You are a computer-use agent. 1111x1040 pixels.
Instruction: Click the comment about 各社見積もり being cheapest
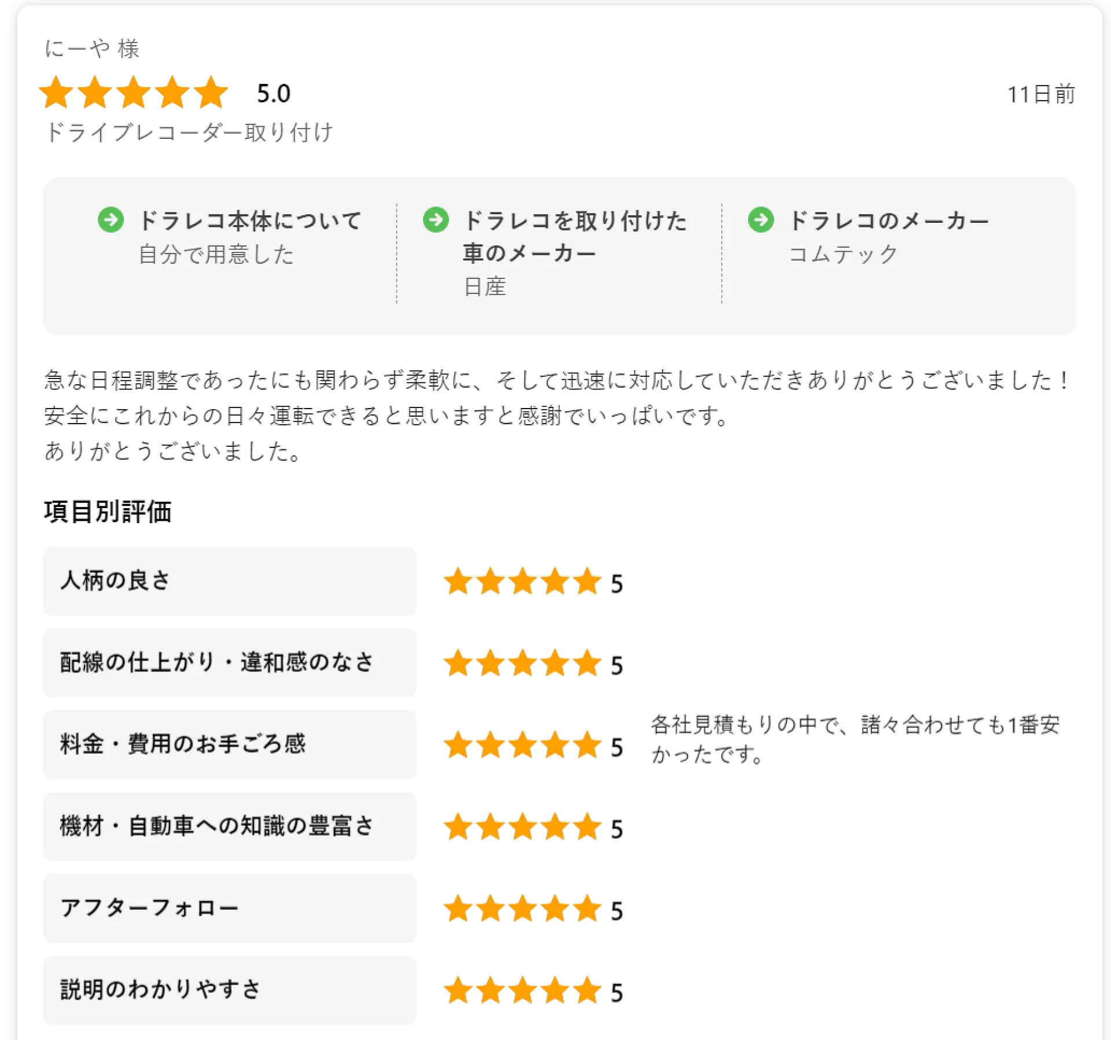point(855,739)
